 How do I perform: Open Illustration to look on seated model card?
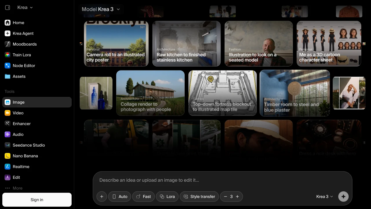coord(259,44)
